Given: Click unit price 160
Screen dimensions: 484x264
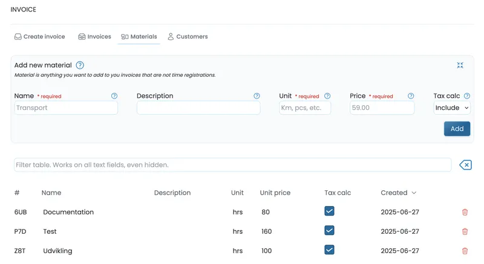Looking at the screenshot, I should [x=266, y=231].
